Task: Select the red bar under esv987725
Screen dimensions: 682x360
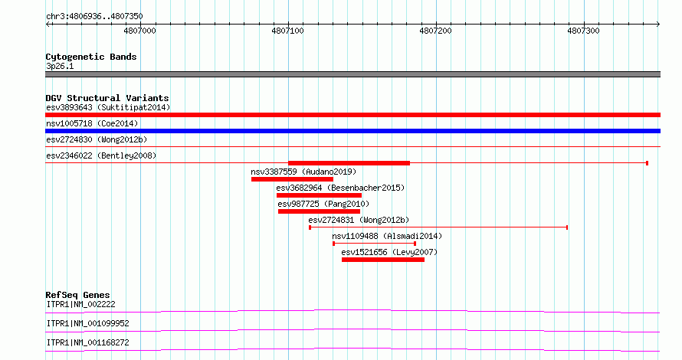Action: (x=320, y=211)
